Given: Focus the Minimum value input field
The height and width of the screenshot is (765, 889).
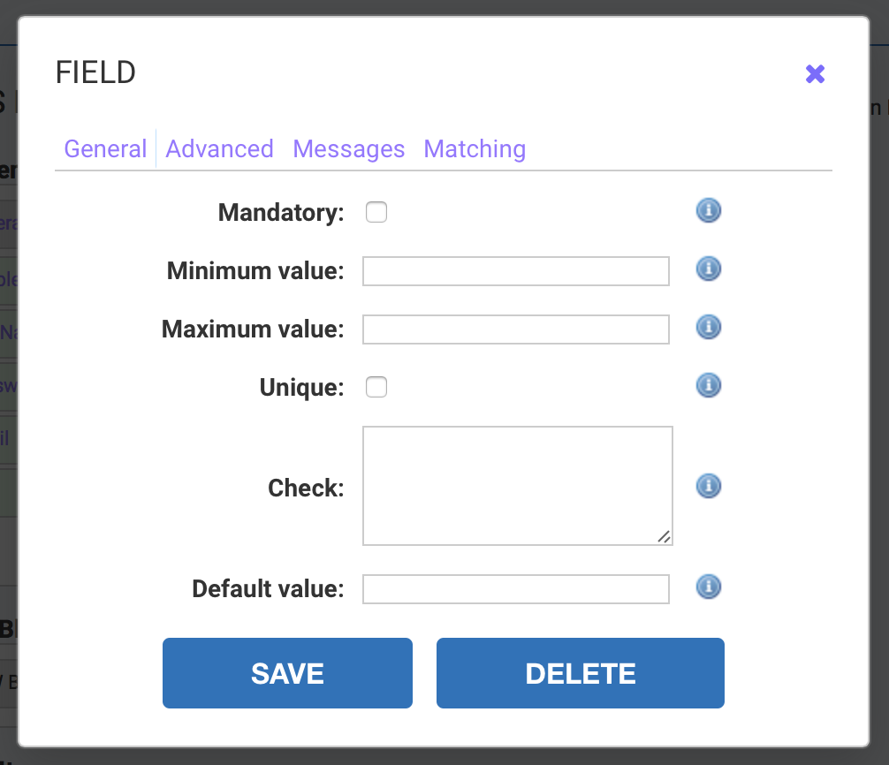Looking at the screenshot, I should (x=516, y=271).
